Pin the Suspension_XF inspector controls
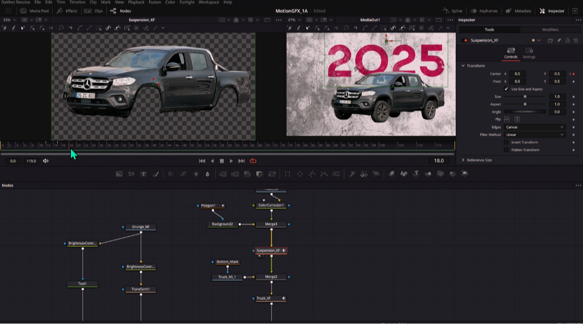The height and width of the screenshot is (324, 583). point(559,41)
